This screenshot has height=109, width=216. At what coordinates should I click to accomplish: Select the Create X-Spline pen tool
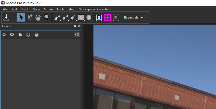[x=57, y=18]
